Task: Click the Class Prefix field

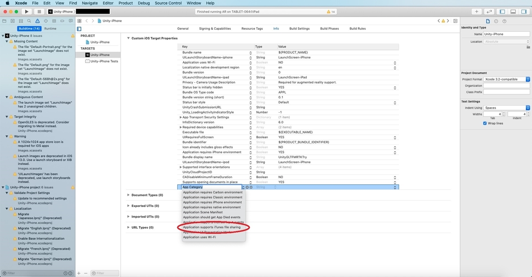Action: click(x=507, y=92)
